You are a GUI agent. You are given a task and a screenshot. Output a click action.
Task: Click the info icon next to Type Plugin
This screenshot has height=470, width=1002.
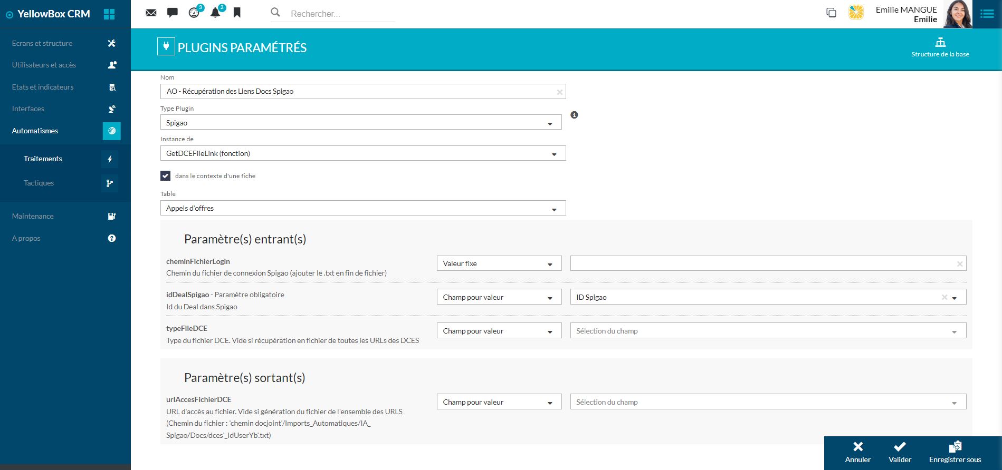pos(574,115)
